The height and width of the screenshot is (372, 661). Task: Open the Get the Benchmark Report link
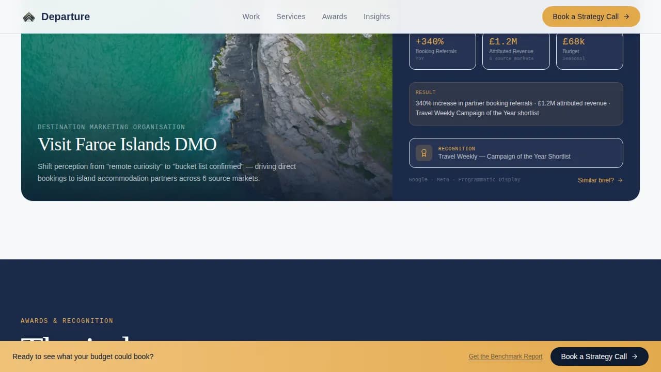point(506,357)
